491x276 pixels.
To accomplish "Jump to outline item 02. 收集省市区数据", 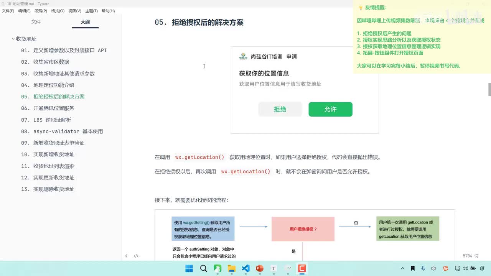I will point(45,62).
